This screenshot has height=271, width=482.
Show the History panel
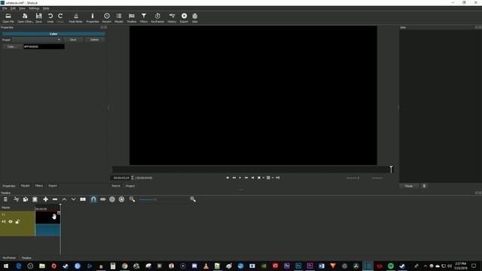(172, 18)
